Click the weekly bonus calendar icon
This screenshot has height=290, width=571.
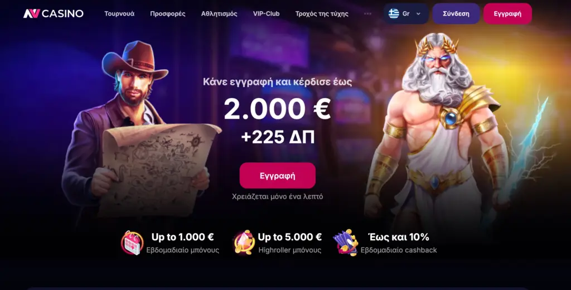132,242
